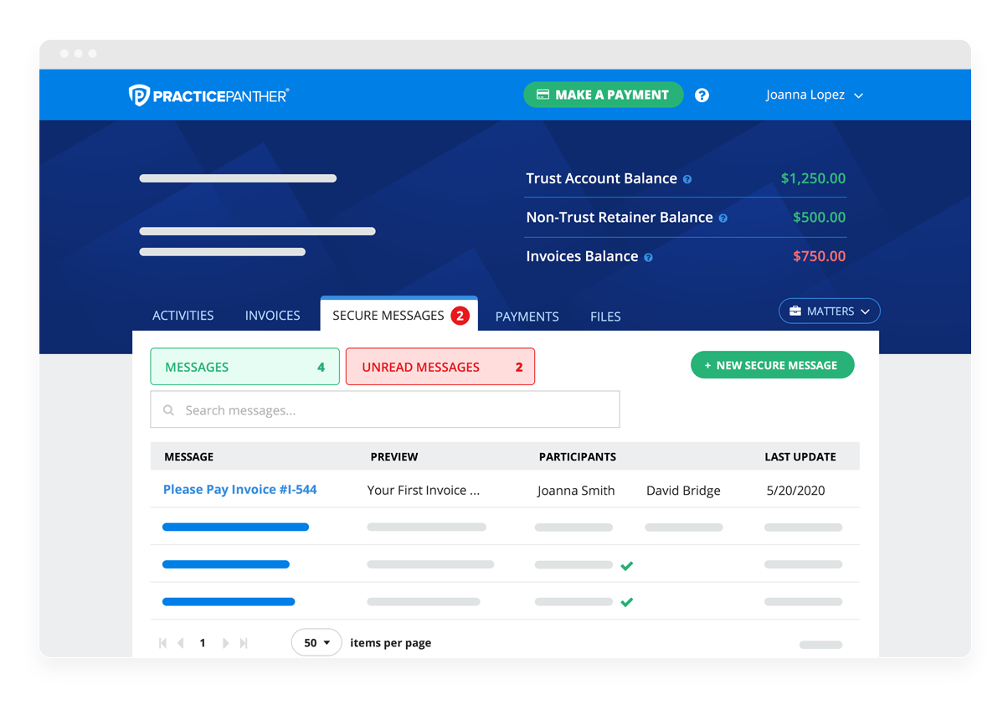
Task: Jump to the last page with pagination arrow
Action: click(244, 643)
